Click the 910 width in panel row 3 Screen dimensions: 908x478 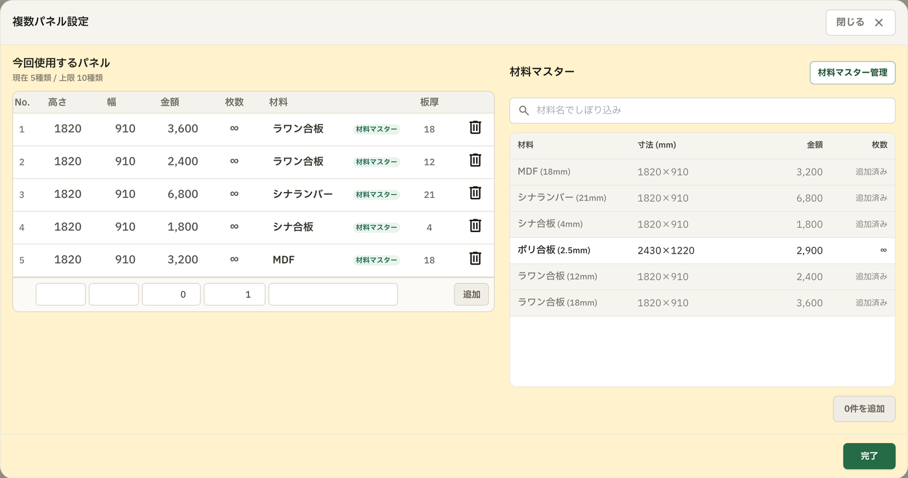point(125,194)
